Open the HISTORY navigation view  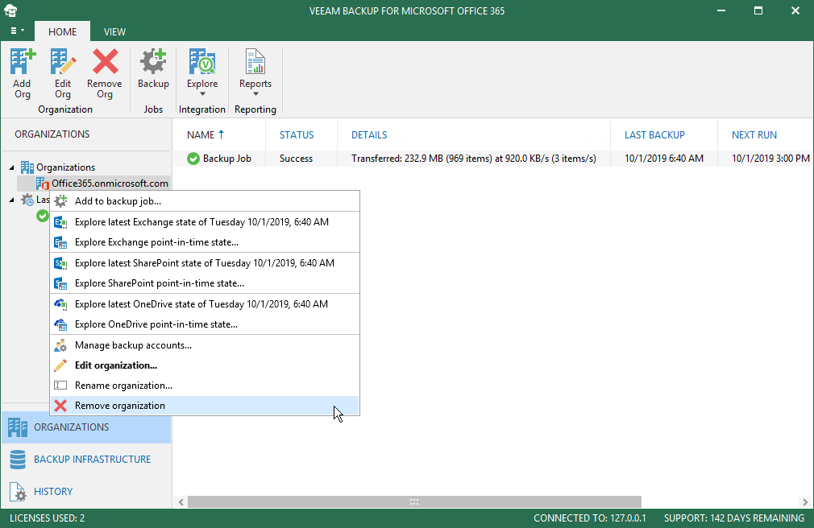pyautogui.click(x=86, y=492)
